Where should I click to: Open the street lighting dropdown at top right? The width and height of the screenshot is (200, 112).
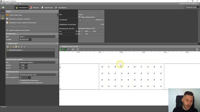pos(192,7)
